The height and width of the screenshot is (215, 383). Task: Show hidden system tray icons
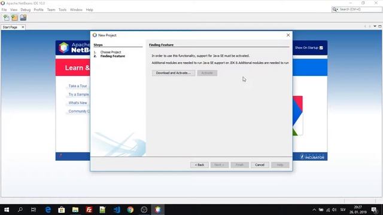point(314,210)
